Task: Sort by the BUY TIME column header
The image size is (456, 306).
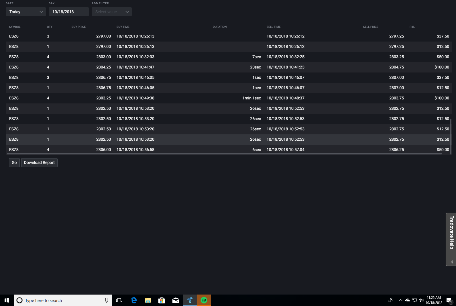Action: tap(123, 27)
